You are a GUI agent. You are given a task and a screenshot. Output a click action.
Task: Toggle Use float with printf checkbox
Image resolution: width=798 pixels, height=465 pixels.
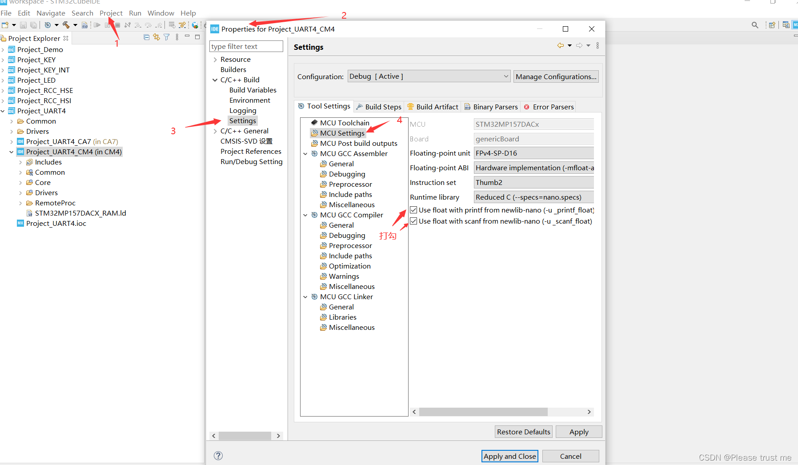tap(413, 210)
